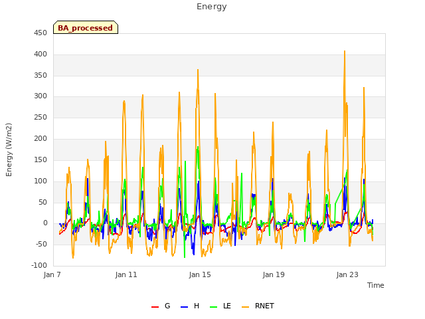
Task: Click the 300 y-axis tick label
Action: tap(41, 96)
